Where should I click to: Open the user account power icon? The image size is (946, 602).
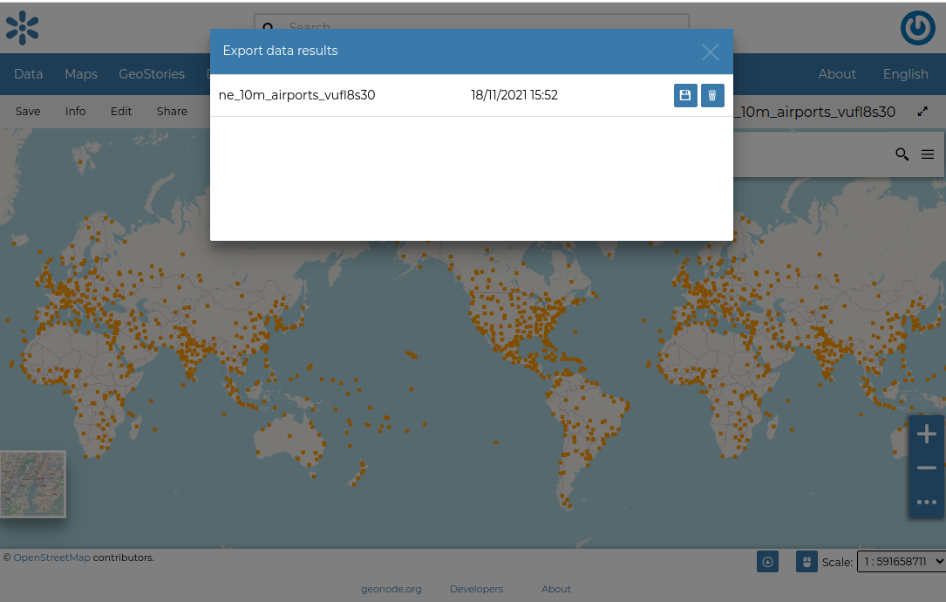[917, 28]
